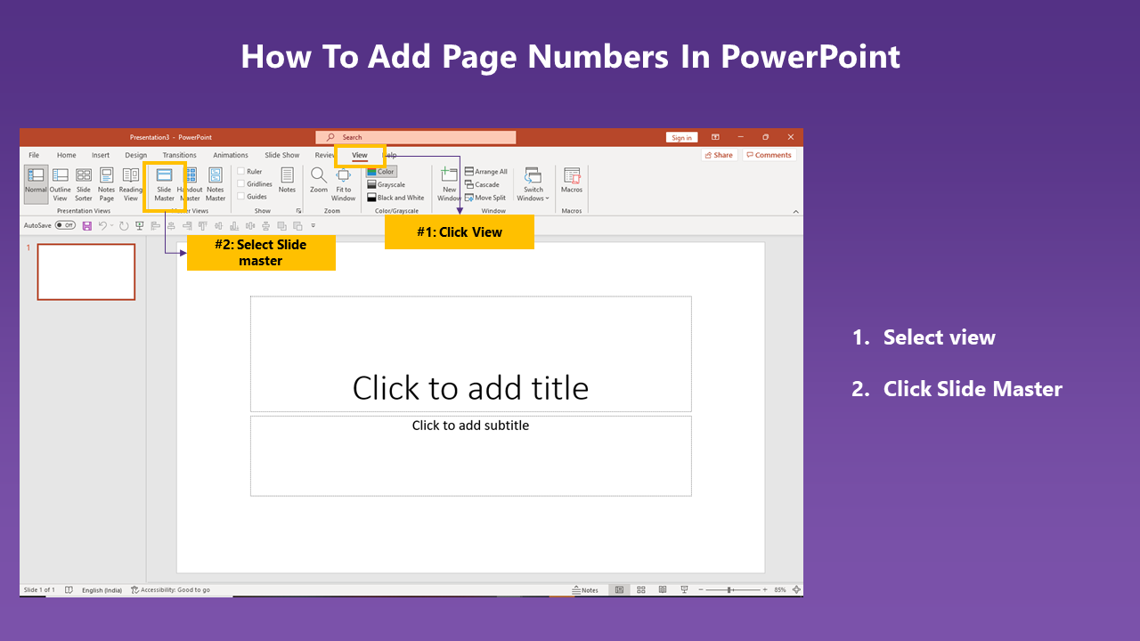Customize Quick Access Toolbar dropdown
Image resolution: width=1140 pixels, height=641 pixels.
point(313,226)
